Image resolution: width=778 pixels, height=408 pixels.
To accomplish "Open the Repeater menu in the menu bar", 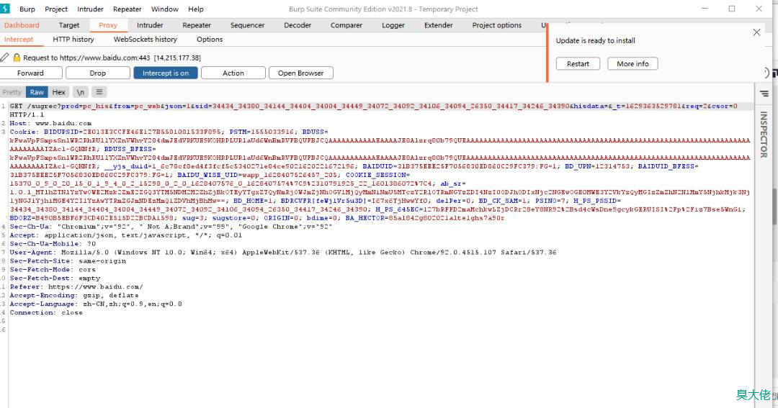I will [x=127, y=9].
